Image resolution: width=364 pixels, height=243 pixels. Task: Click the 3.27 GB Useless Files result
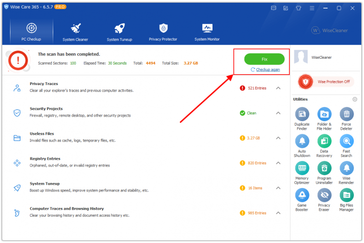[x=253, y=138]
